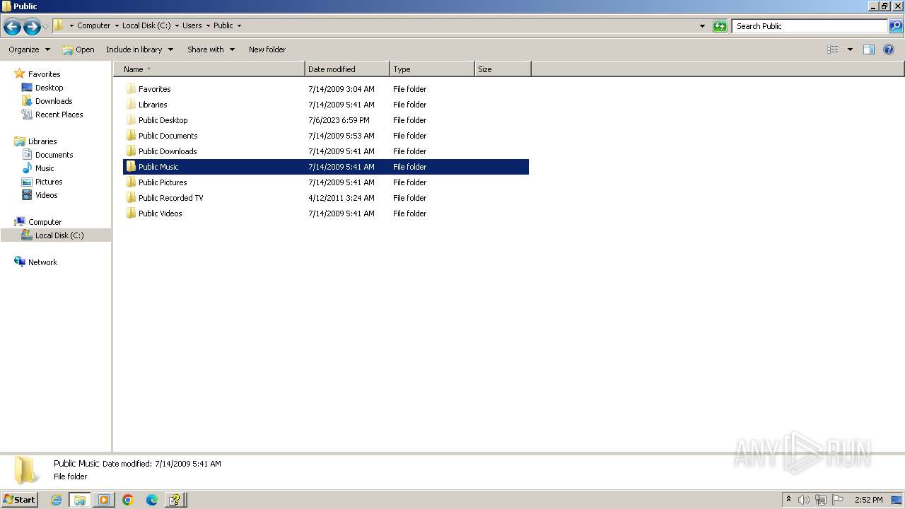Select the Public Recorded TV folder icon
Screen dimensions: 905x509
(131, 198)
